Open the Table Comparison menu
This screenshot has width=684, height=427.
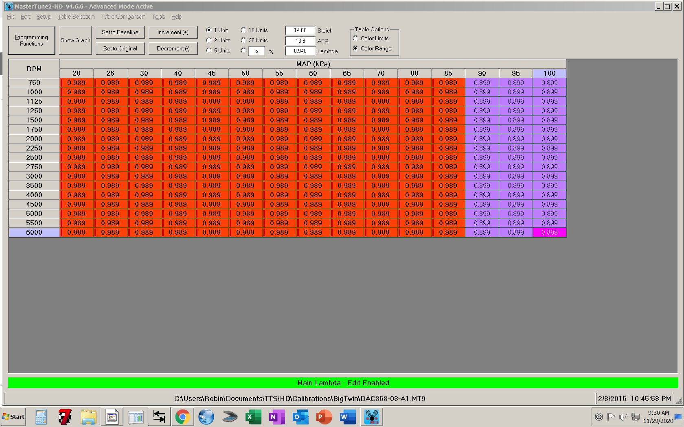point(123,17)
